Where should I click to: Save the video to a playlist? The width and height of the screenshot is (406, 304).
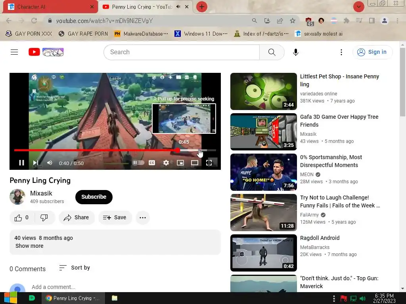pyautogui.click(x=115, y=218)
